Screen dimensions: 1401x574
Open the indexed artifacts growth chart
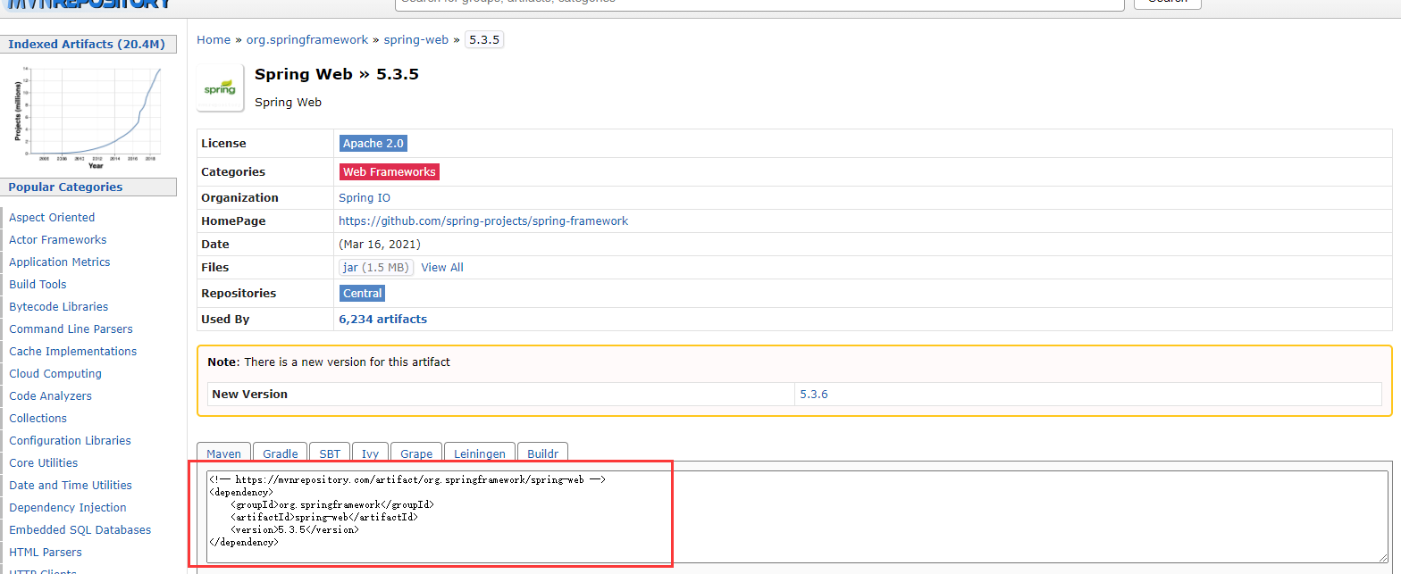click(x=88, y=117)
